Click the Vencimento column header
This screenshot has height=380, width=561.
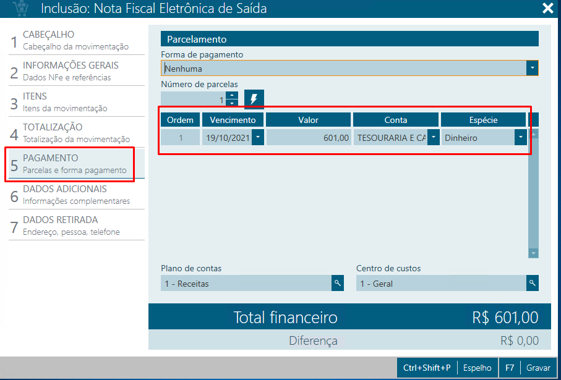point(233,120)
